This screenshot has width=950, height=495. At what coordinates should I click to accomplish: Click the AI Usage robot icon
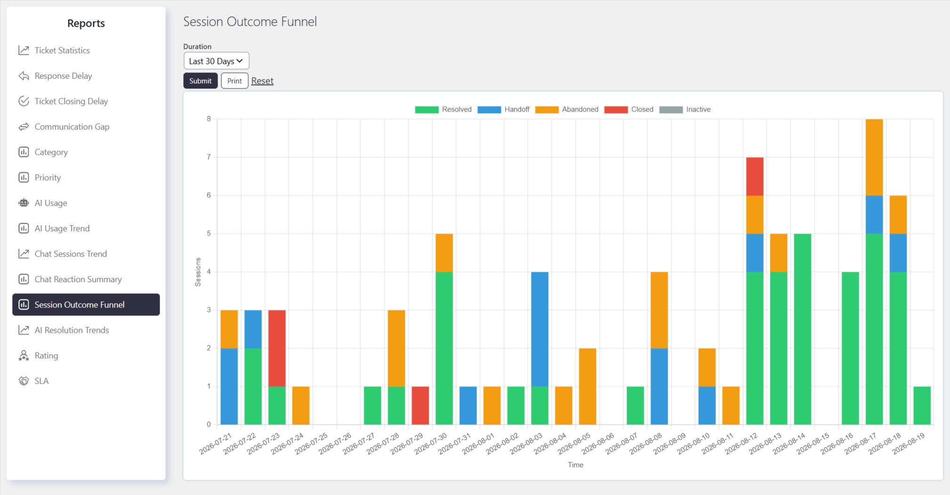pos(24,203)
